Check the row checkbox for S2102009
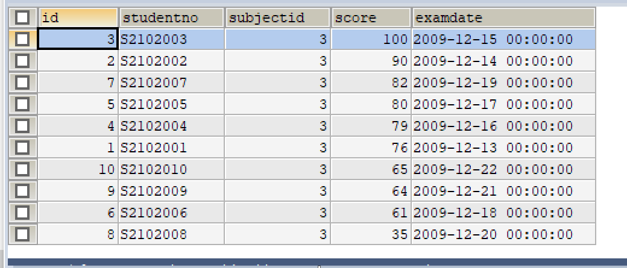 pyautogui.click(x=22, y=191)
